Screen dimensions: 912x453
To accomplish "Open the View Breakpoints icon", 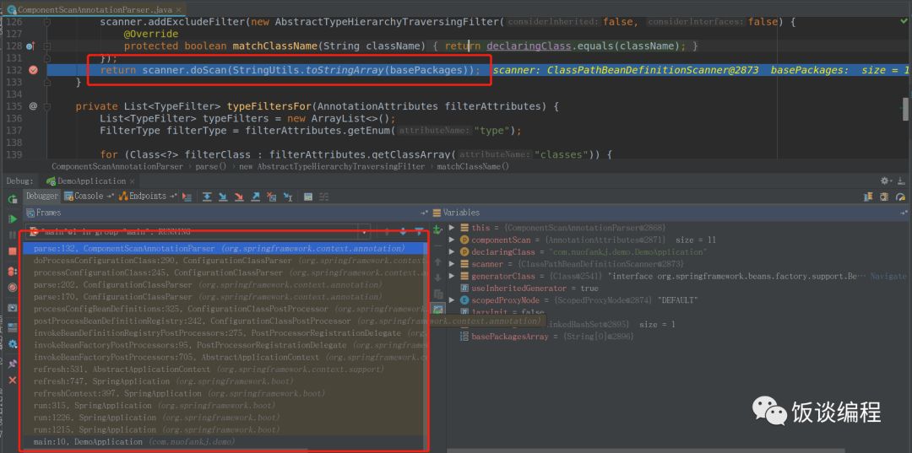I will tap(12, 272).
